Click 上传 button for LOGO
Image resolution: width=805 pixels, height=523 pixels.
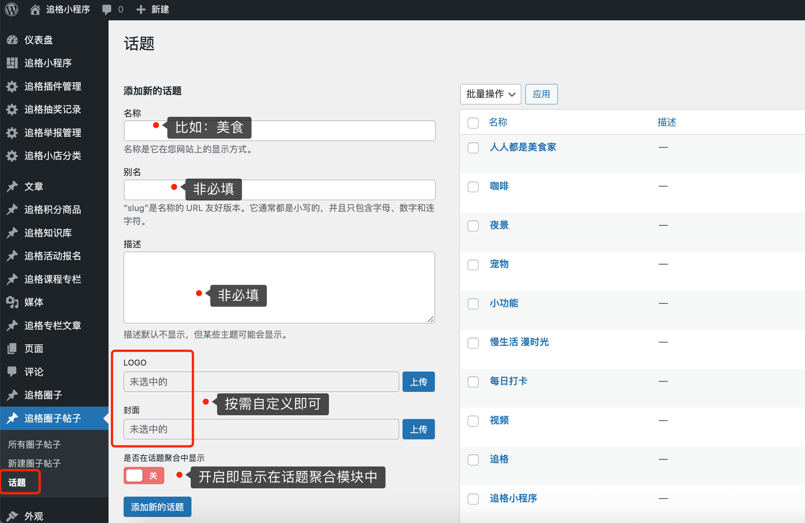pyautogui.click(x=418, y=382)
